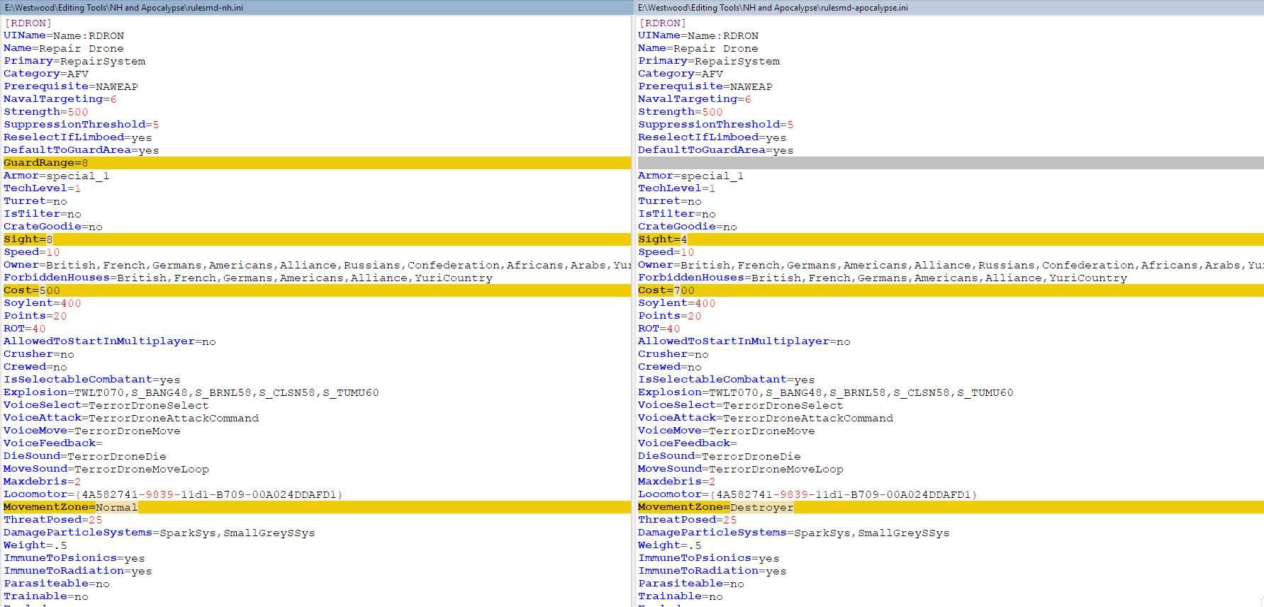
Task: Click ImmuneToPsionics=yes in right pane
Action: pyautogui.click(x=709, y=558)
